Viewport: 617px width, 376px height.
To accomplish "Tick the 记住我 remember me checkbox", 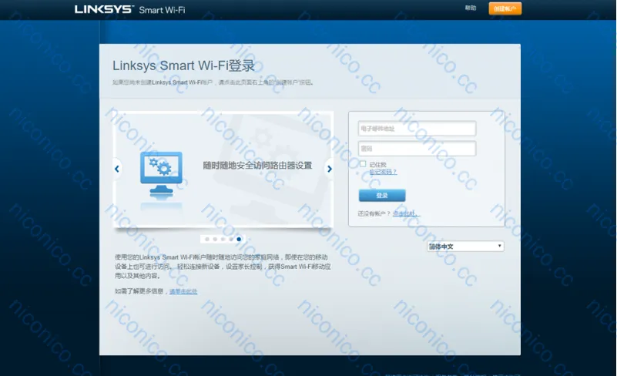I will [363, 164].
